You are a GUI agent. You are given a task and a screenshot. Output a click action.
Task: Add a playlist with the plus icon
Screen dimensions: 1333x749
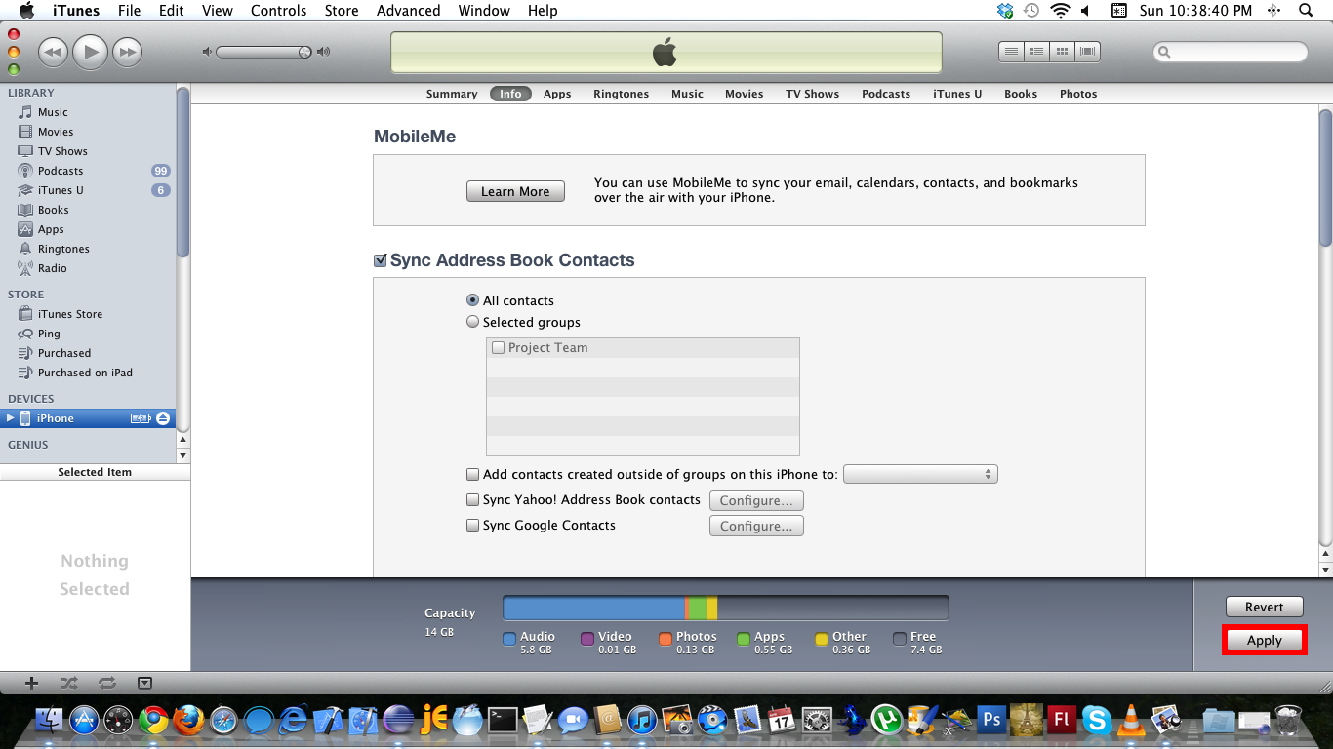tap(31, 684)
